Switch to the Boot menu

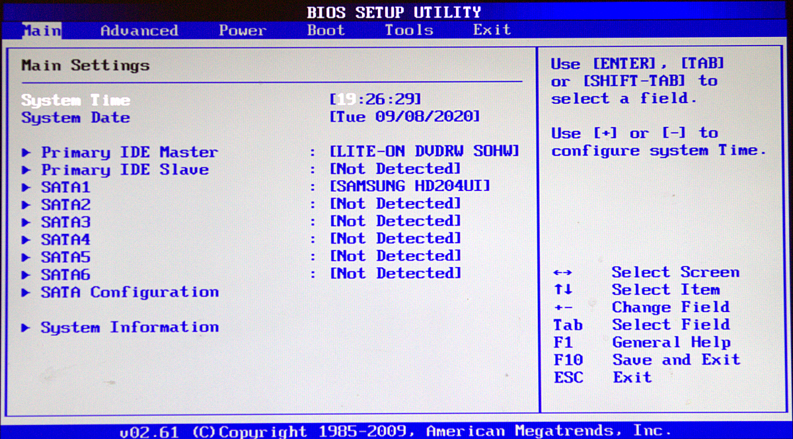(325, 30)
